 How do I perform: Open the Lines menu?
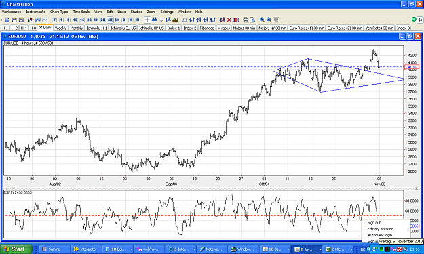click(x=121, y=12)
